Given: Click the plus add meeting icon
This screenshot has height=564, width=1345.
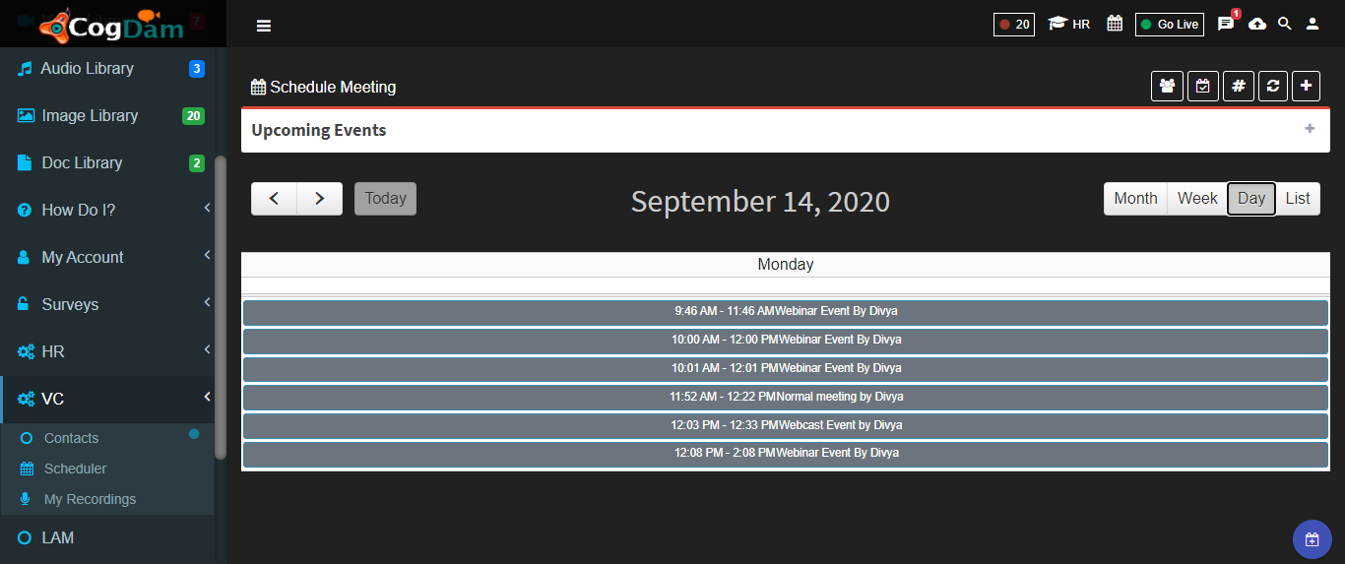Looking at the screenshot, I should (x=1306, y=87).
